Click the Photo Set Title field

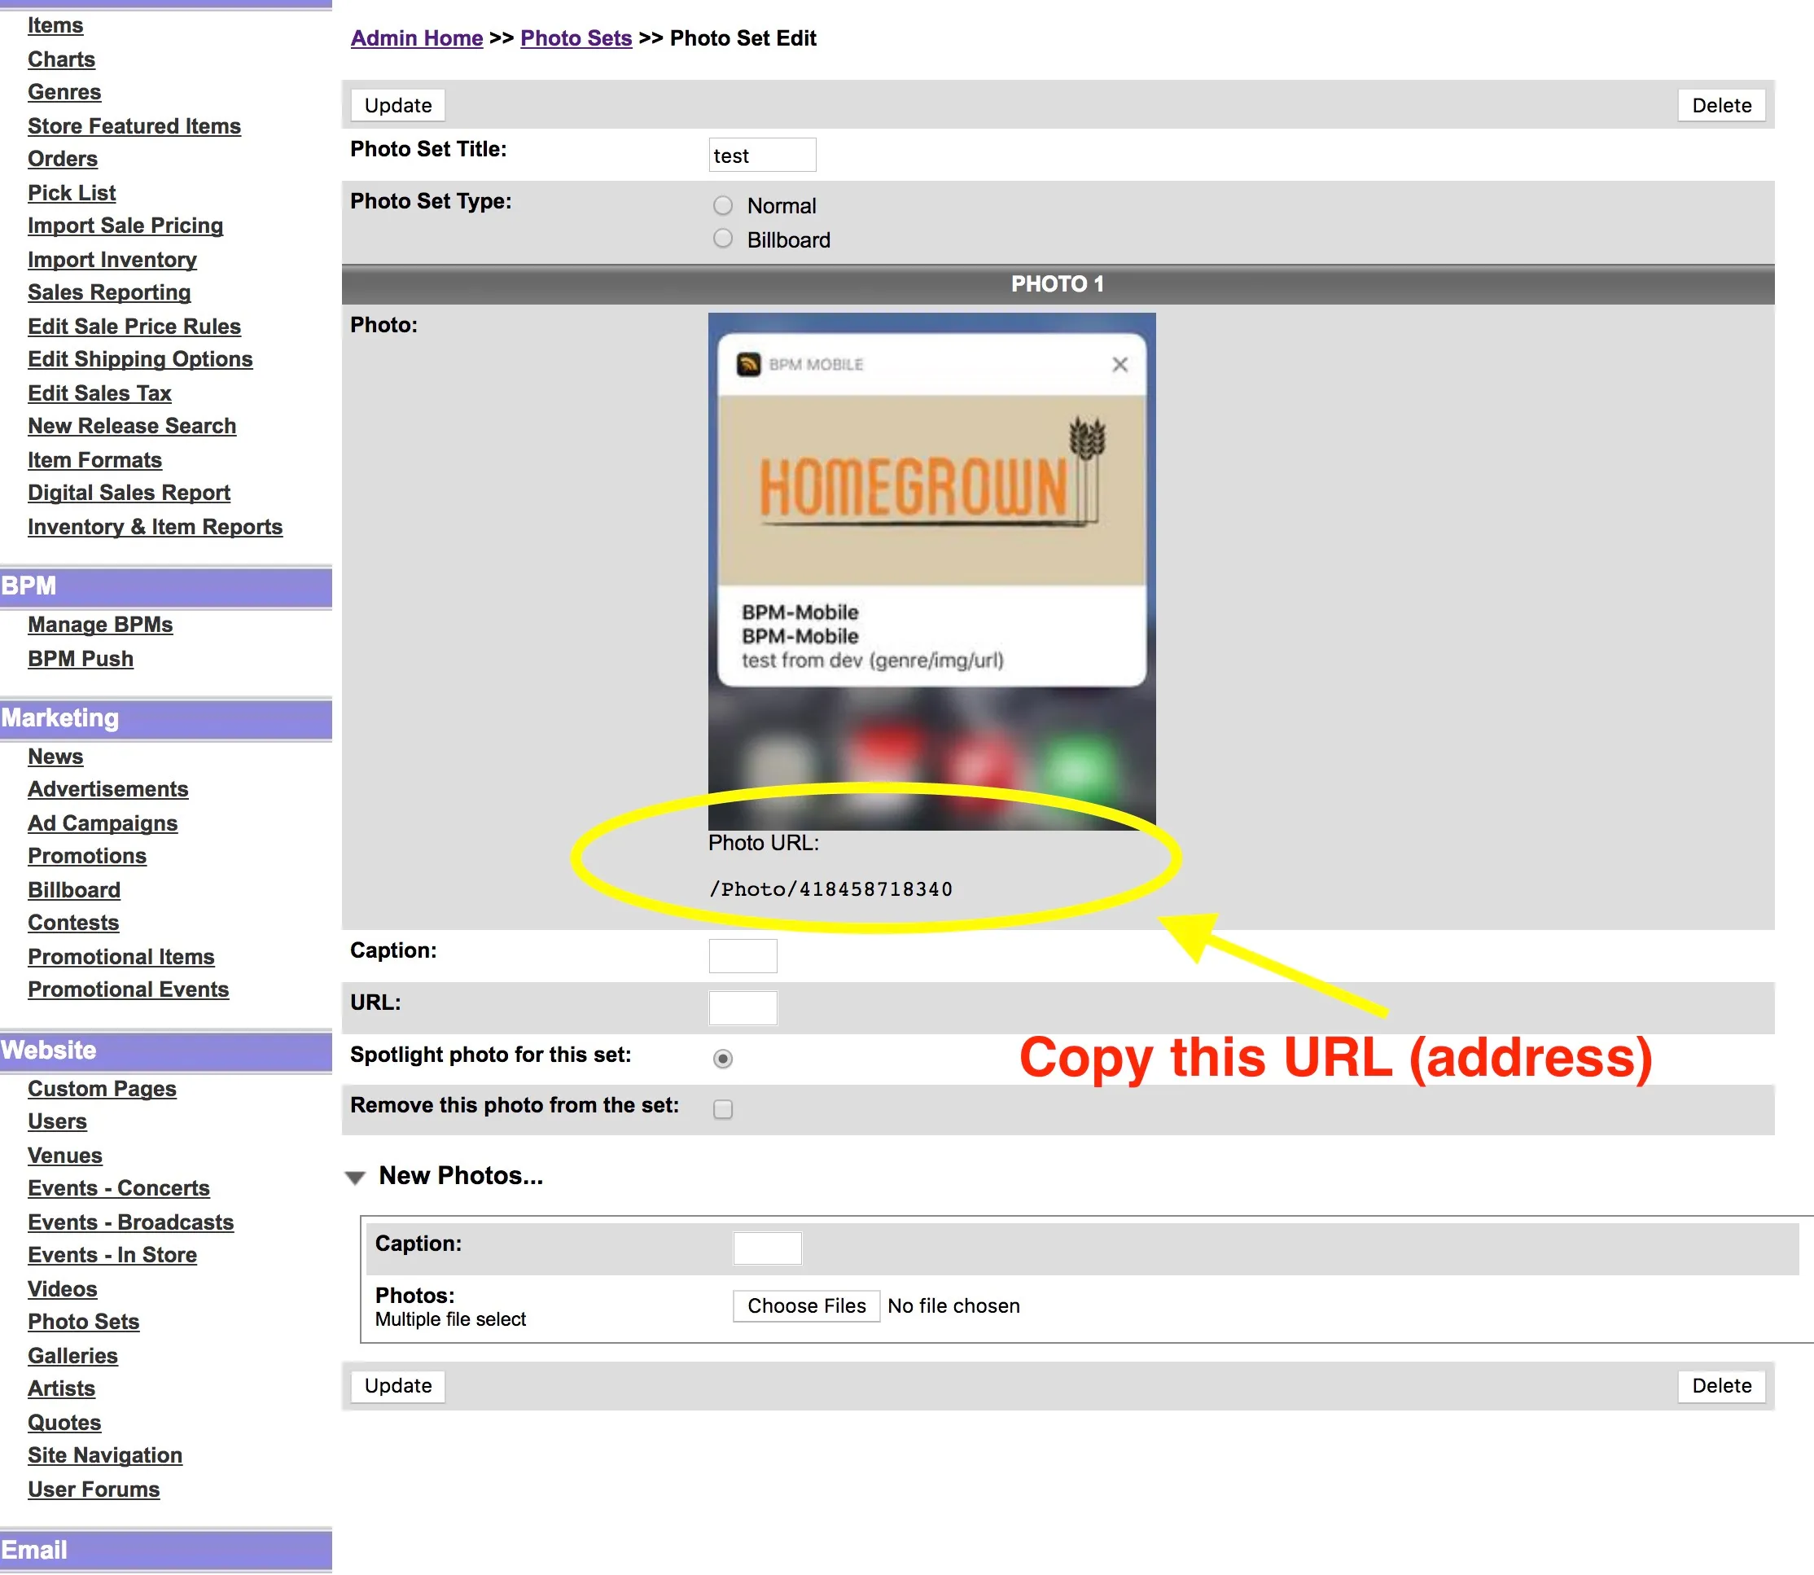(x=762, y=156)
